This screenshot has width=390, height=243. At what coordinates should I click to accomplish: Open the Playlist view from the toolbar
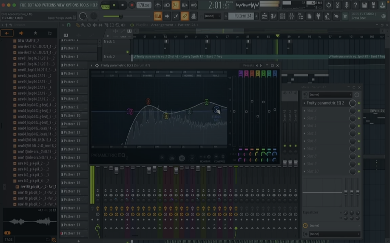pos(265,17)
